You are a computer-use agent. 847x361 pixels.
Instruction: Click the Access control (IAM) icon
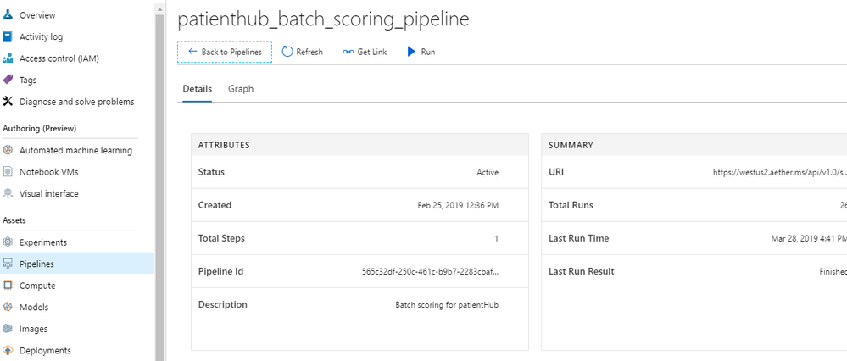pos(8,58)
